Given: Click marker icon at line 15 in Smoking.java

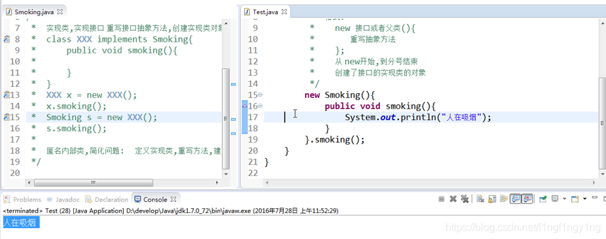Looking at the screenshot, I should click(6, 117).
